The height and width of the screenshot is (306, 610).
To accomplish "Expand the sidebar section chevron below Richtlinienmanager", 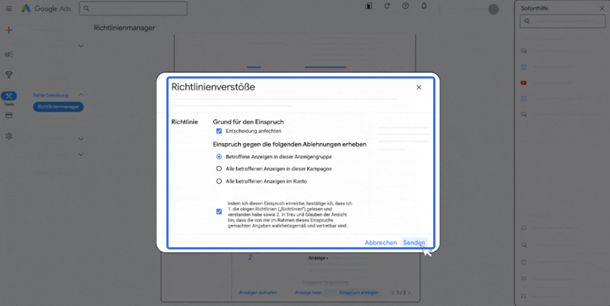I will [x=81, y=139].
